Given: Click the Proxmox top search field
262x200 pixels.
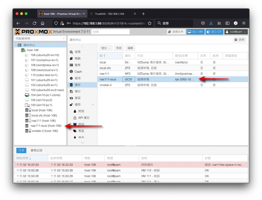Looking at the screenshot, I should pyautogui.click(x=111, y=32).
